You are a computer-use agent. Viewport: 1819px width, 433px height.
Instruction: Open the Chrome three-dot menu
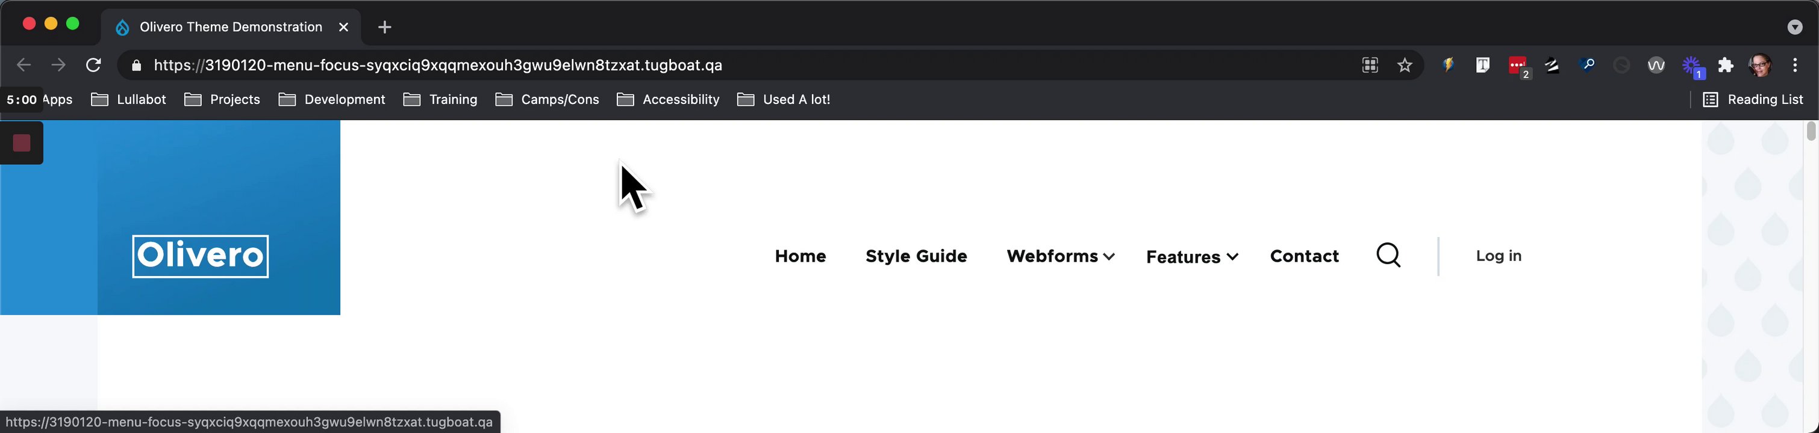pyautogui.click(x=1795, y=66)
